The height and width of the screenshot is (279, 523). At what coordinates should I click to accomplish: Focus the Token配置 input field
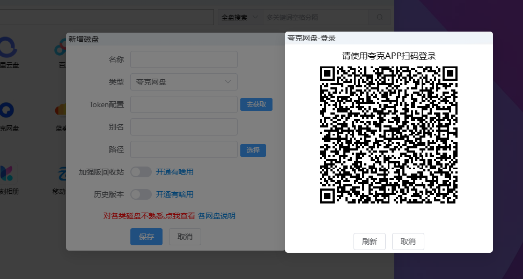coord(184,104)
